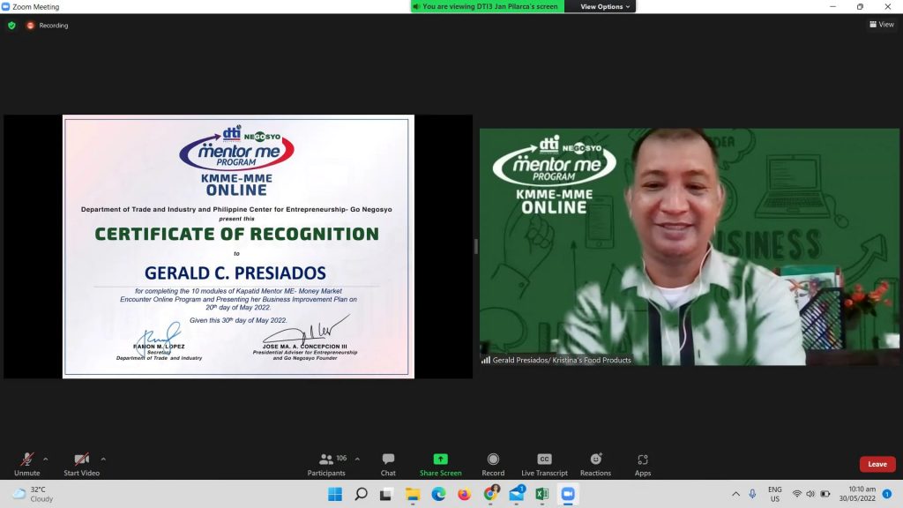Viewport: 903px width, 508px height.
Task: Expand the Participants options arrow
Action: click(357, 459)
